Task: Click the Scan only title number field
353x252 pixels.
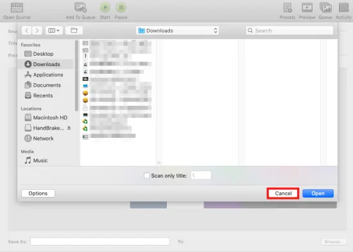Action: coord(201,175)
